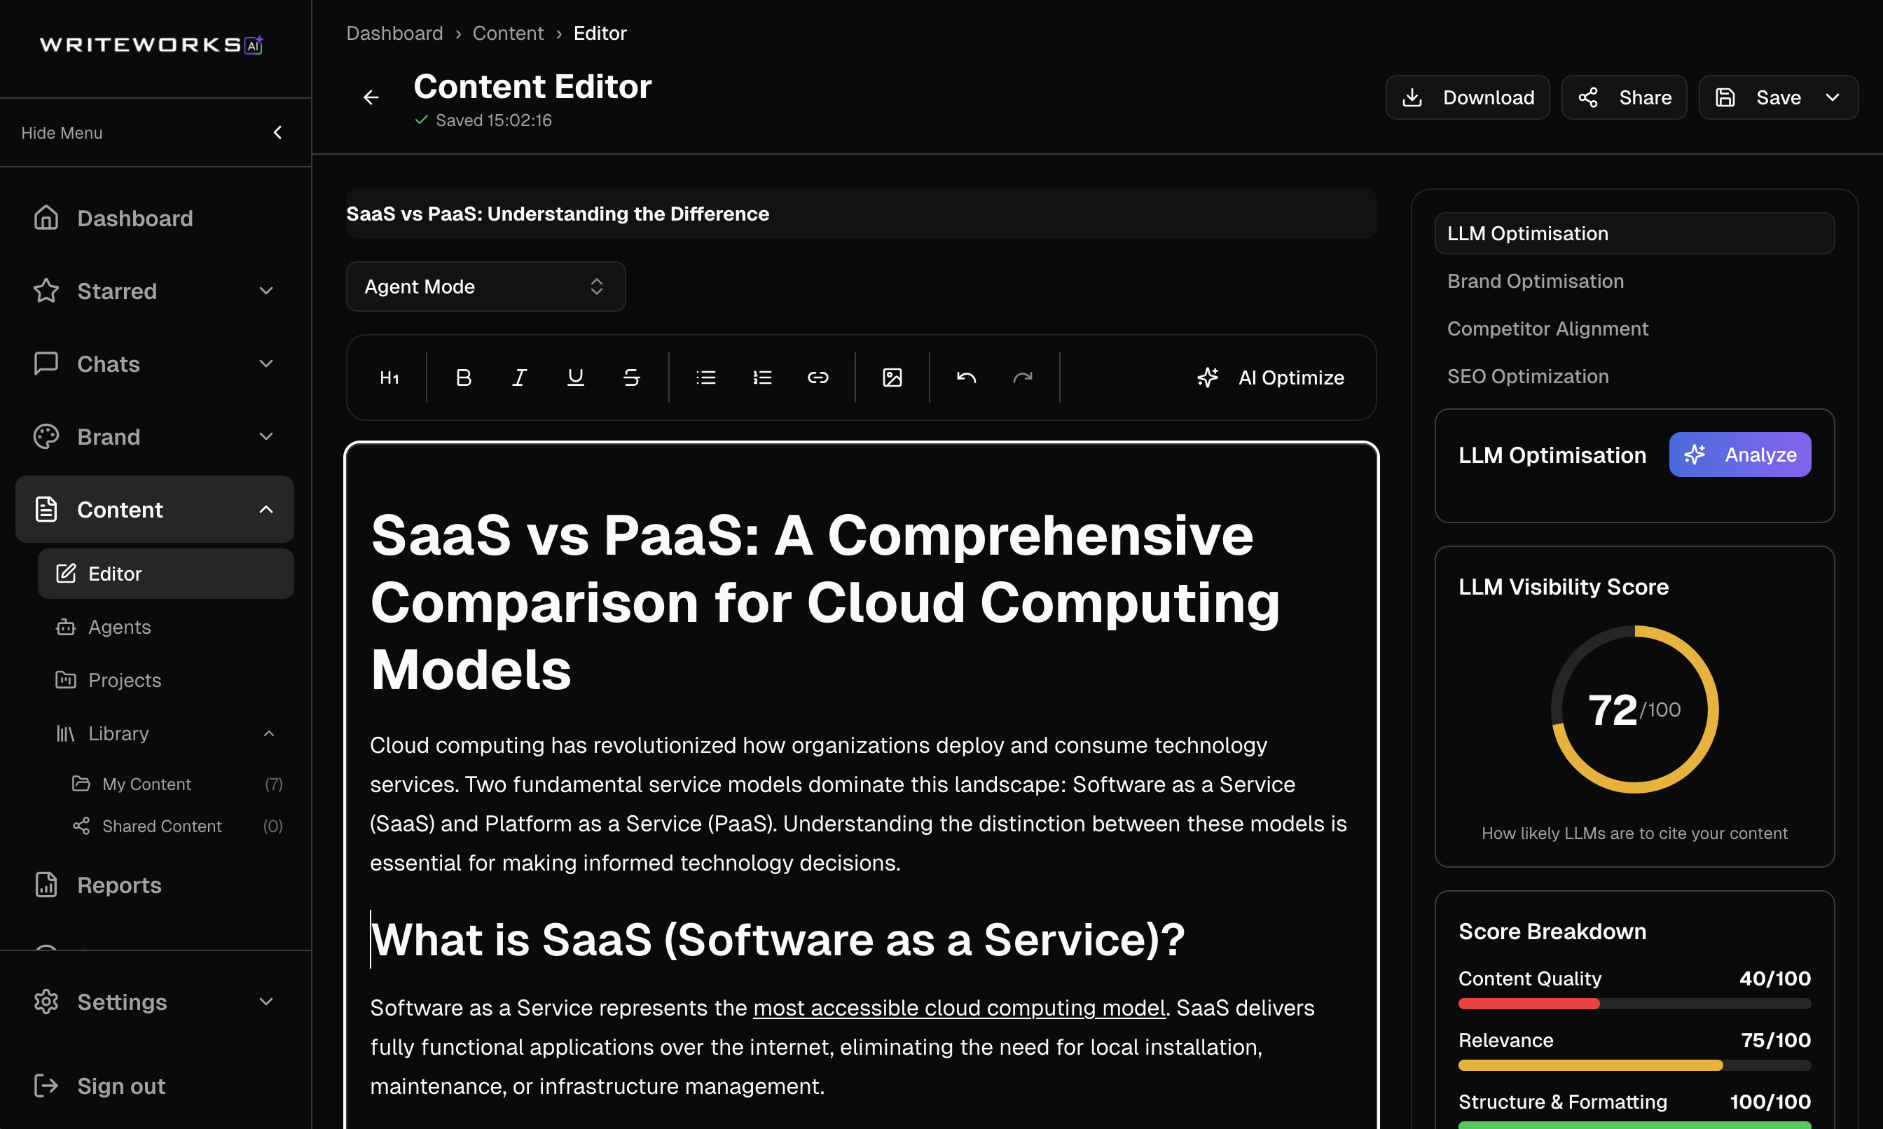1883x1129 pixels.
Task: Apply bold formatting in the editor toolbar
Action: pos(463,377)
